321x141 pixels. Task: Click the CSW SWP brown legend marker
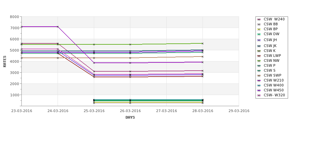pyautogui.click(x=259, y=75)
